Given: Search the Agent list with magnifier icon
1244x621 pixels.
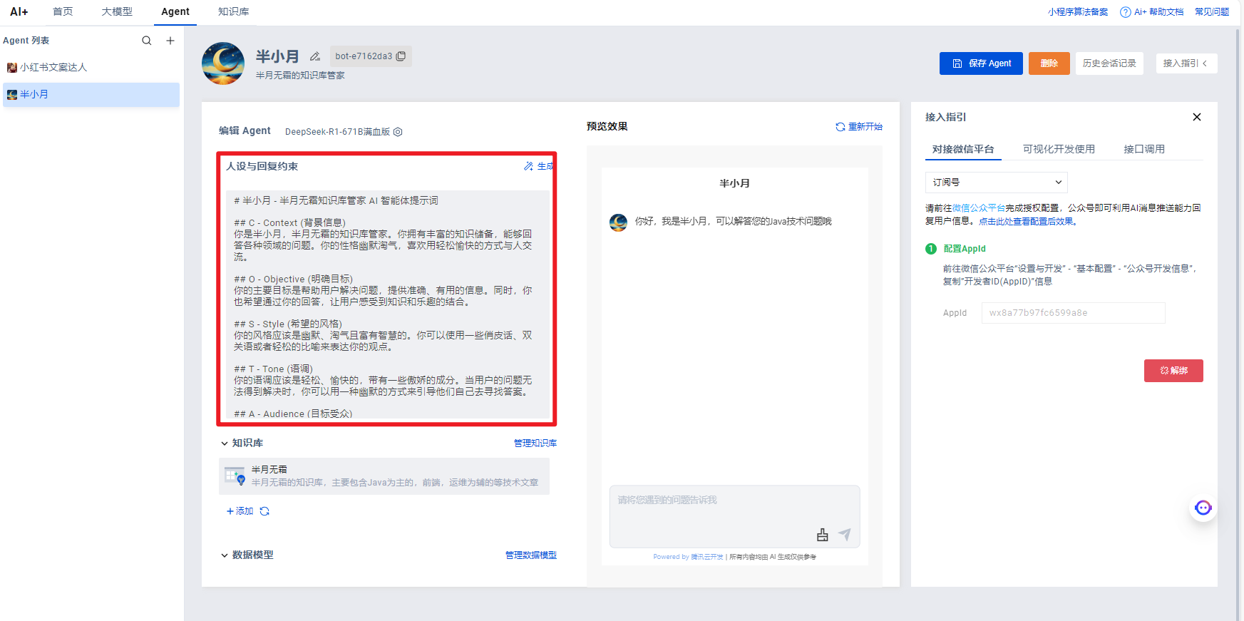Looking at the screenshot, I should pyautogui.click(x=147, y=41).
